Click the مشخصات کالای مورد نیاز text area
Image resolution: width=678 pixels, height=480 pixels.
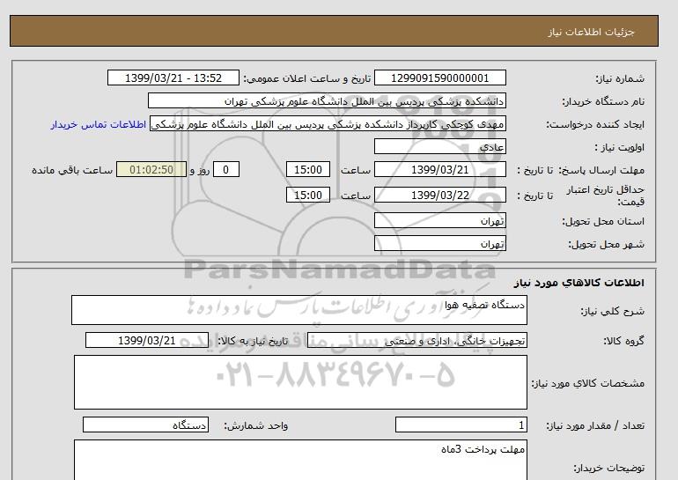pos(300,382)
